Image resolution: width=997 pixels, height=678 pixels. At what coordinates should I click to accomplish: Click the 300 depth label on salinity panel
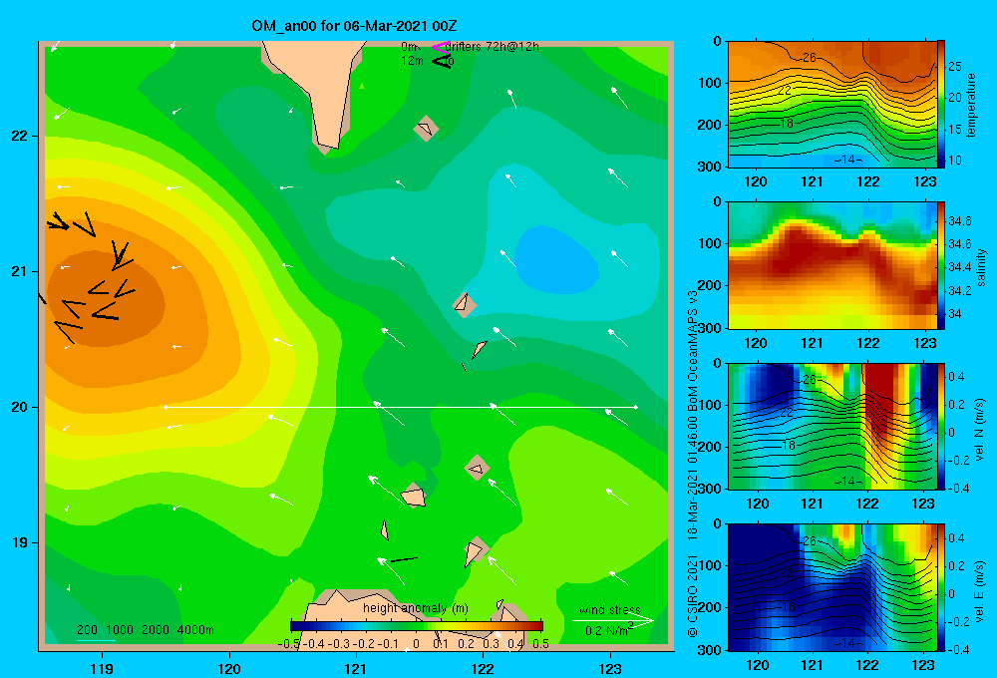[x=712, y=327]
